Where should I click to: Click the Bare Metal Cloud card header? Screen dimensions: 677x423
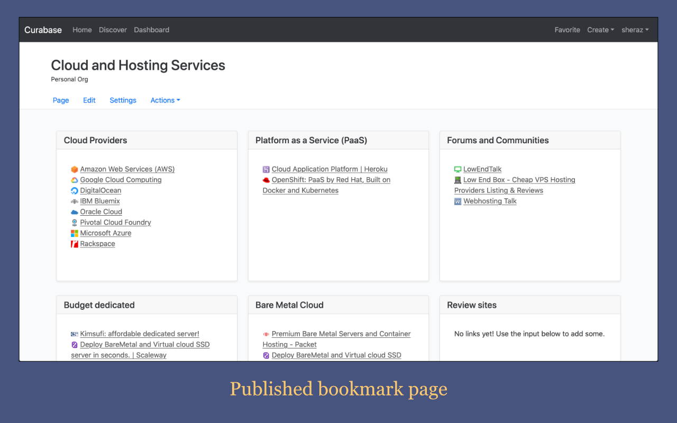pos(338,305)
